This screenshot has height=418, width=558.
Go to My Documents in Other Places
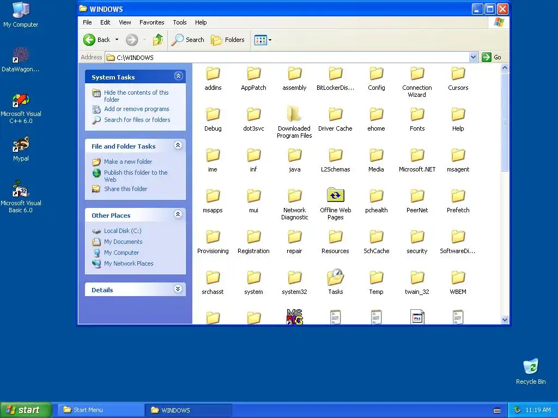coord(123,242)
